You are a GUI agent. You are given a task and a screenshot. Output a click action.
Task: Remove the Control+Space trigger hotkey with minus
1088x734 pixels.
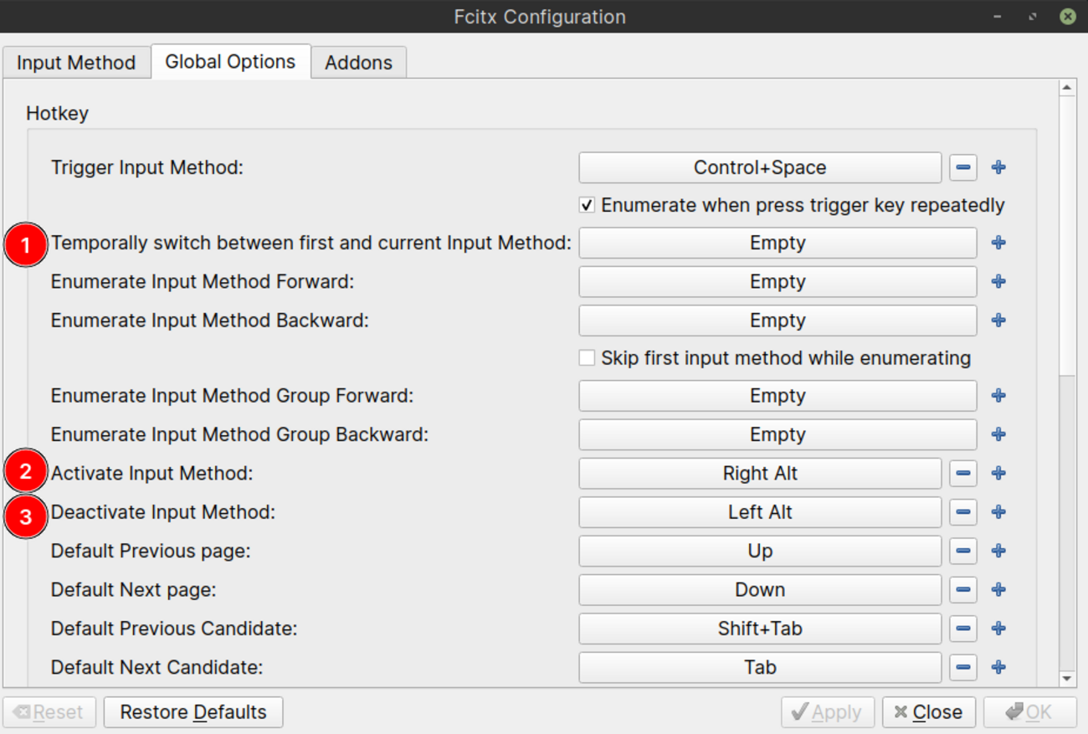963,167
